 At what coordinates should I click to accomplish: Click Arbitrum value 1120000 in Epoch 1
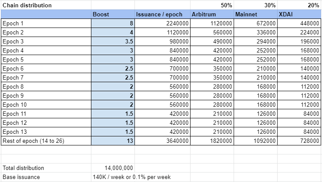[212, 23]
